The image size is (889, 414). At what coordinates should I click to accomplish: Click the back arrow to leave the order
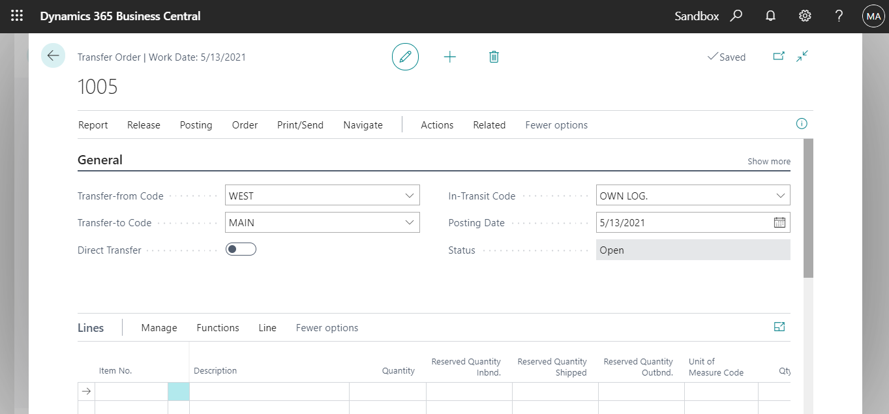click(53, 55)
